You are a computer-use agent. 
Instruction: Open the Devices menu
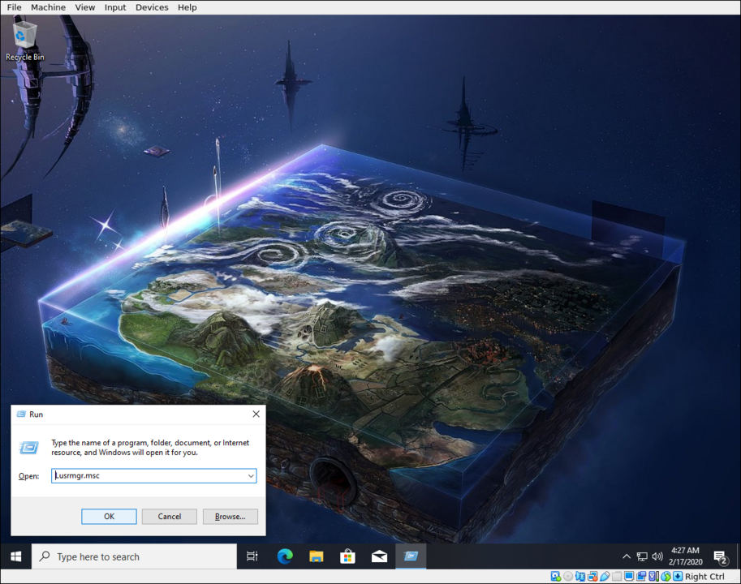pos(152,7)
